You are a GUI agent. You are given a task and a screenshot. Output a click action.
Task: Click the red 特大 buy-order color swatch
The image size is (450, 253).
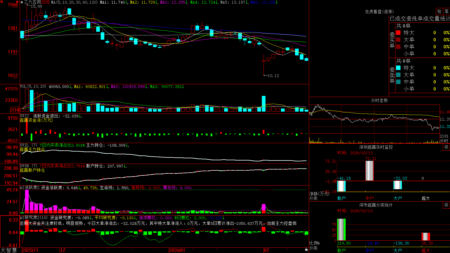click(398, 33)
